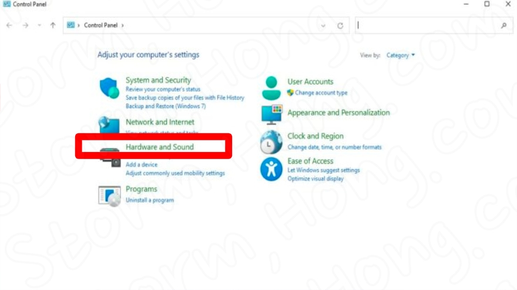Click the User Accounts person icon
The height and width of the screenshot is (290, 517).
tap(271, 88)
